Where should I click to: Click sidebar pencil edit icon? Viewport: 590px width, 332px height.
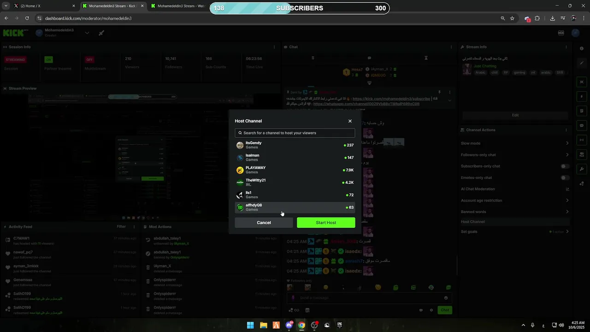[x=582, y=62]
